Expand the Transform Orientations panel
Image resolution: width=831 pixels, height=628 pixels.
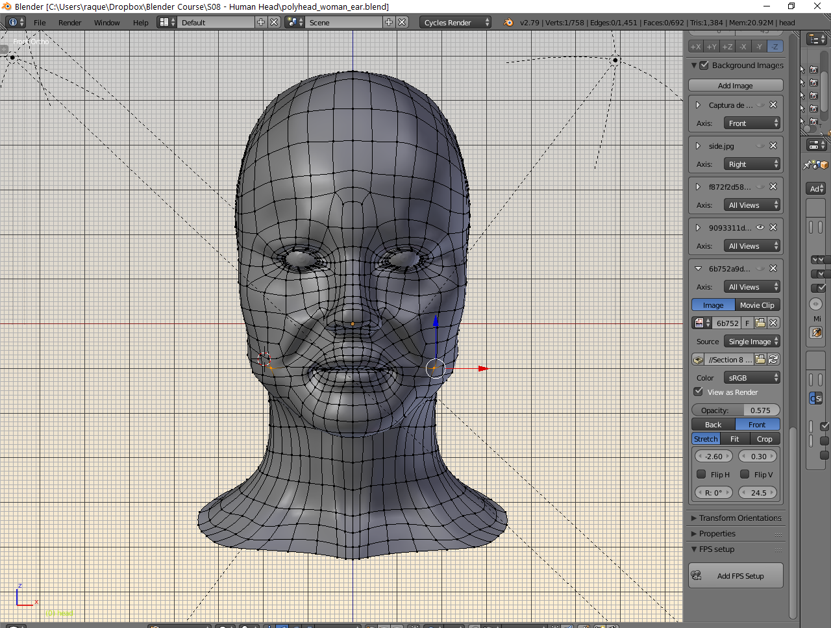736,518
